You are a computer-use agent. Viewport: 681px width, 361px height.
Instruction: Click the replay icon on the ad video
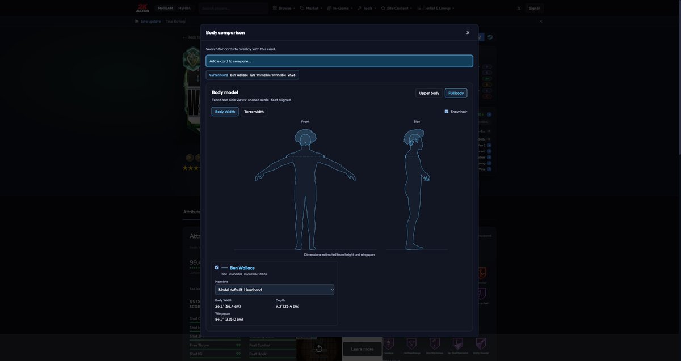click(319, 349)
